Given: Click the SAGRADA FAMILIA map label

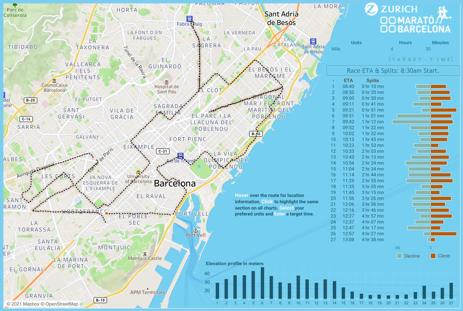Looking at the screenshot, I should click(168, 110).
